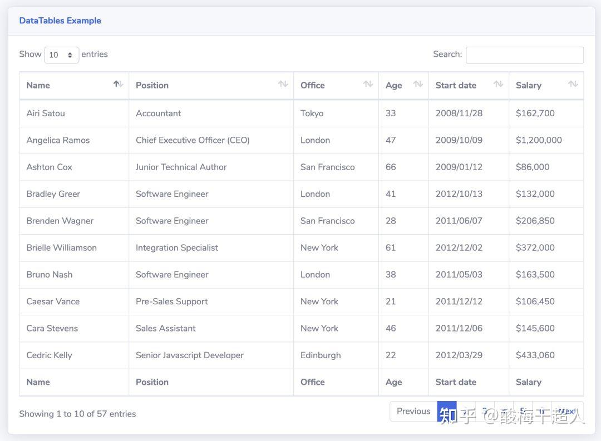This screenshot has height=441, width=601.
Task: Select the Airi Satou name cell
Action: 46,113
